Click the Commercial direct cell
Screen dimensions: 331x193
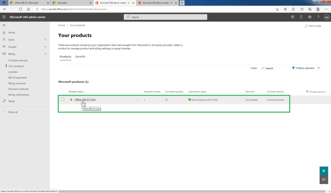275,100
